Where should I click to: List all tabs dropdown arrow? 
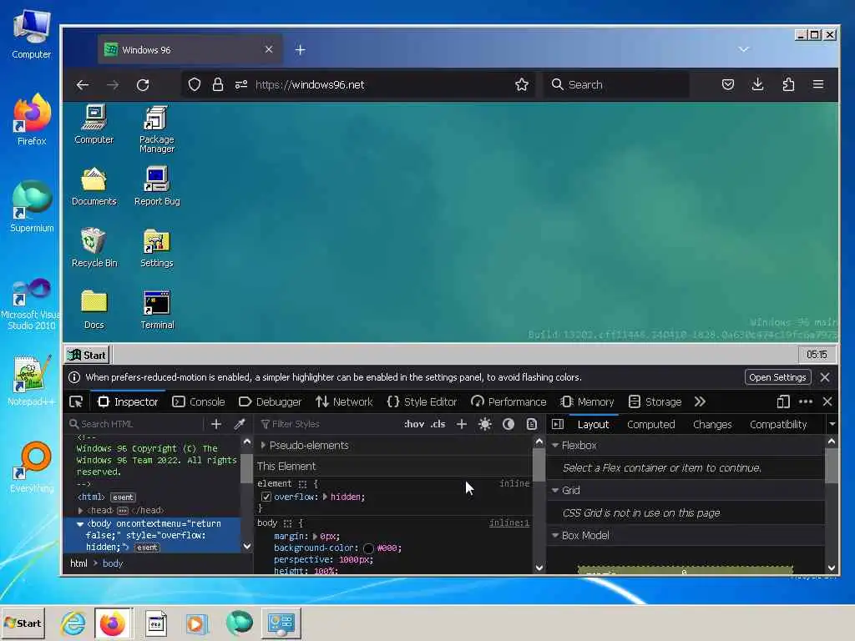tap(744, 49)
